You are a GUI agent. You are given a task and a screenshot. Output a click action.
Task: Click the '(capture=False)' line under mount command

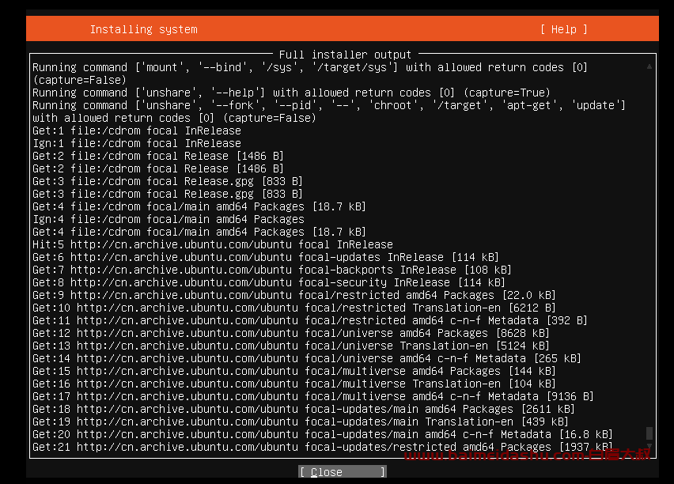[80, 80]
